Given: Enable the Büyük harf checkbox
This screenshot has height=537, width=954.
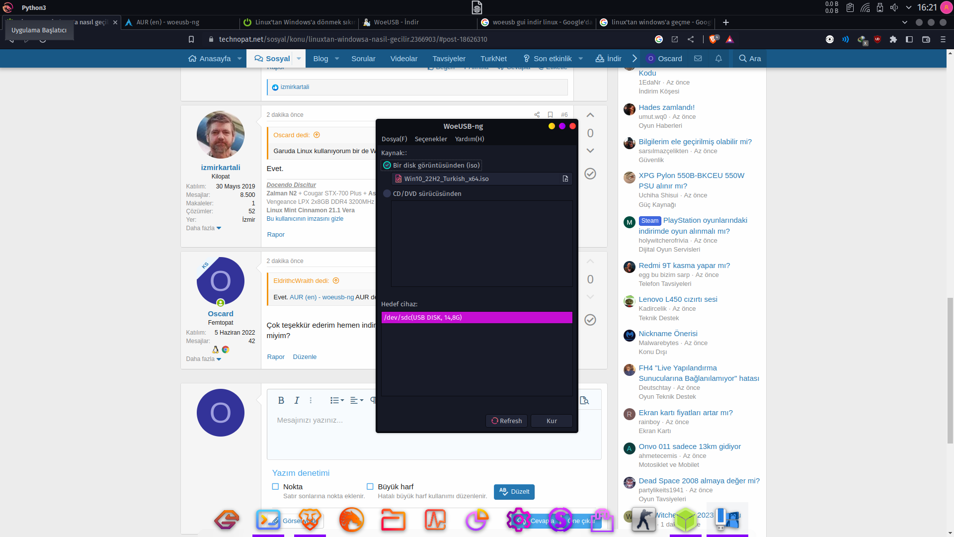Looking at the screenshot, I should (x=370, y=487).
